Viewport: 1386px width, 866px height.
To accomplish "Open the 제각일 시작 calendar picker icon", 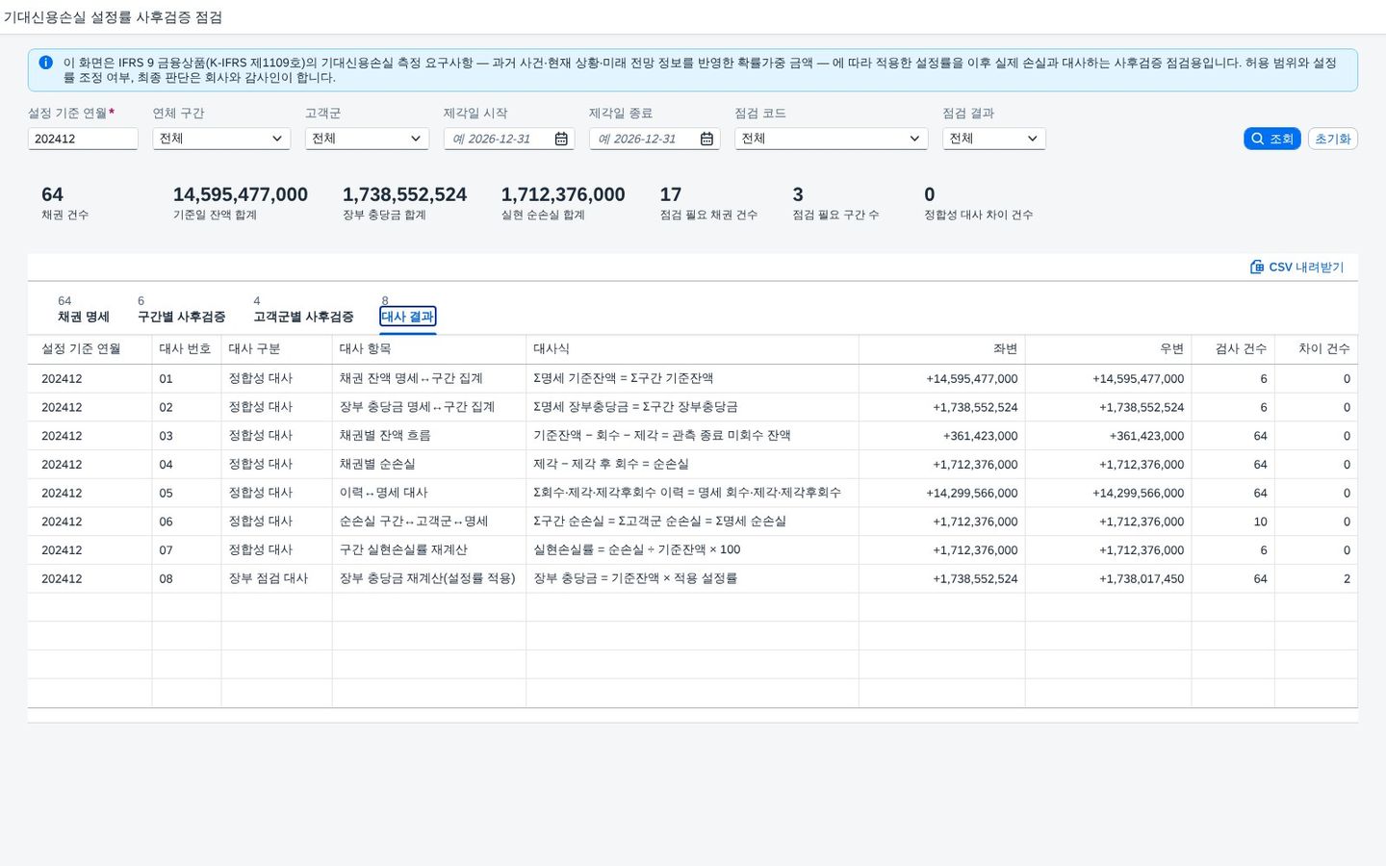I will pos(561,140).
